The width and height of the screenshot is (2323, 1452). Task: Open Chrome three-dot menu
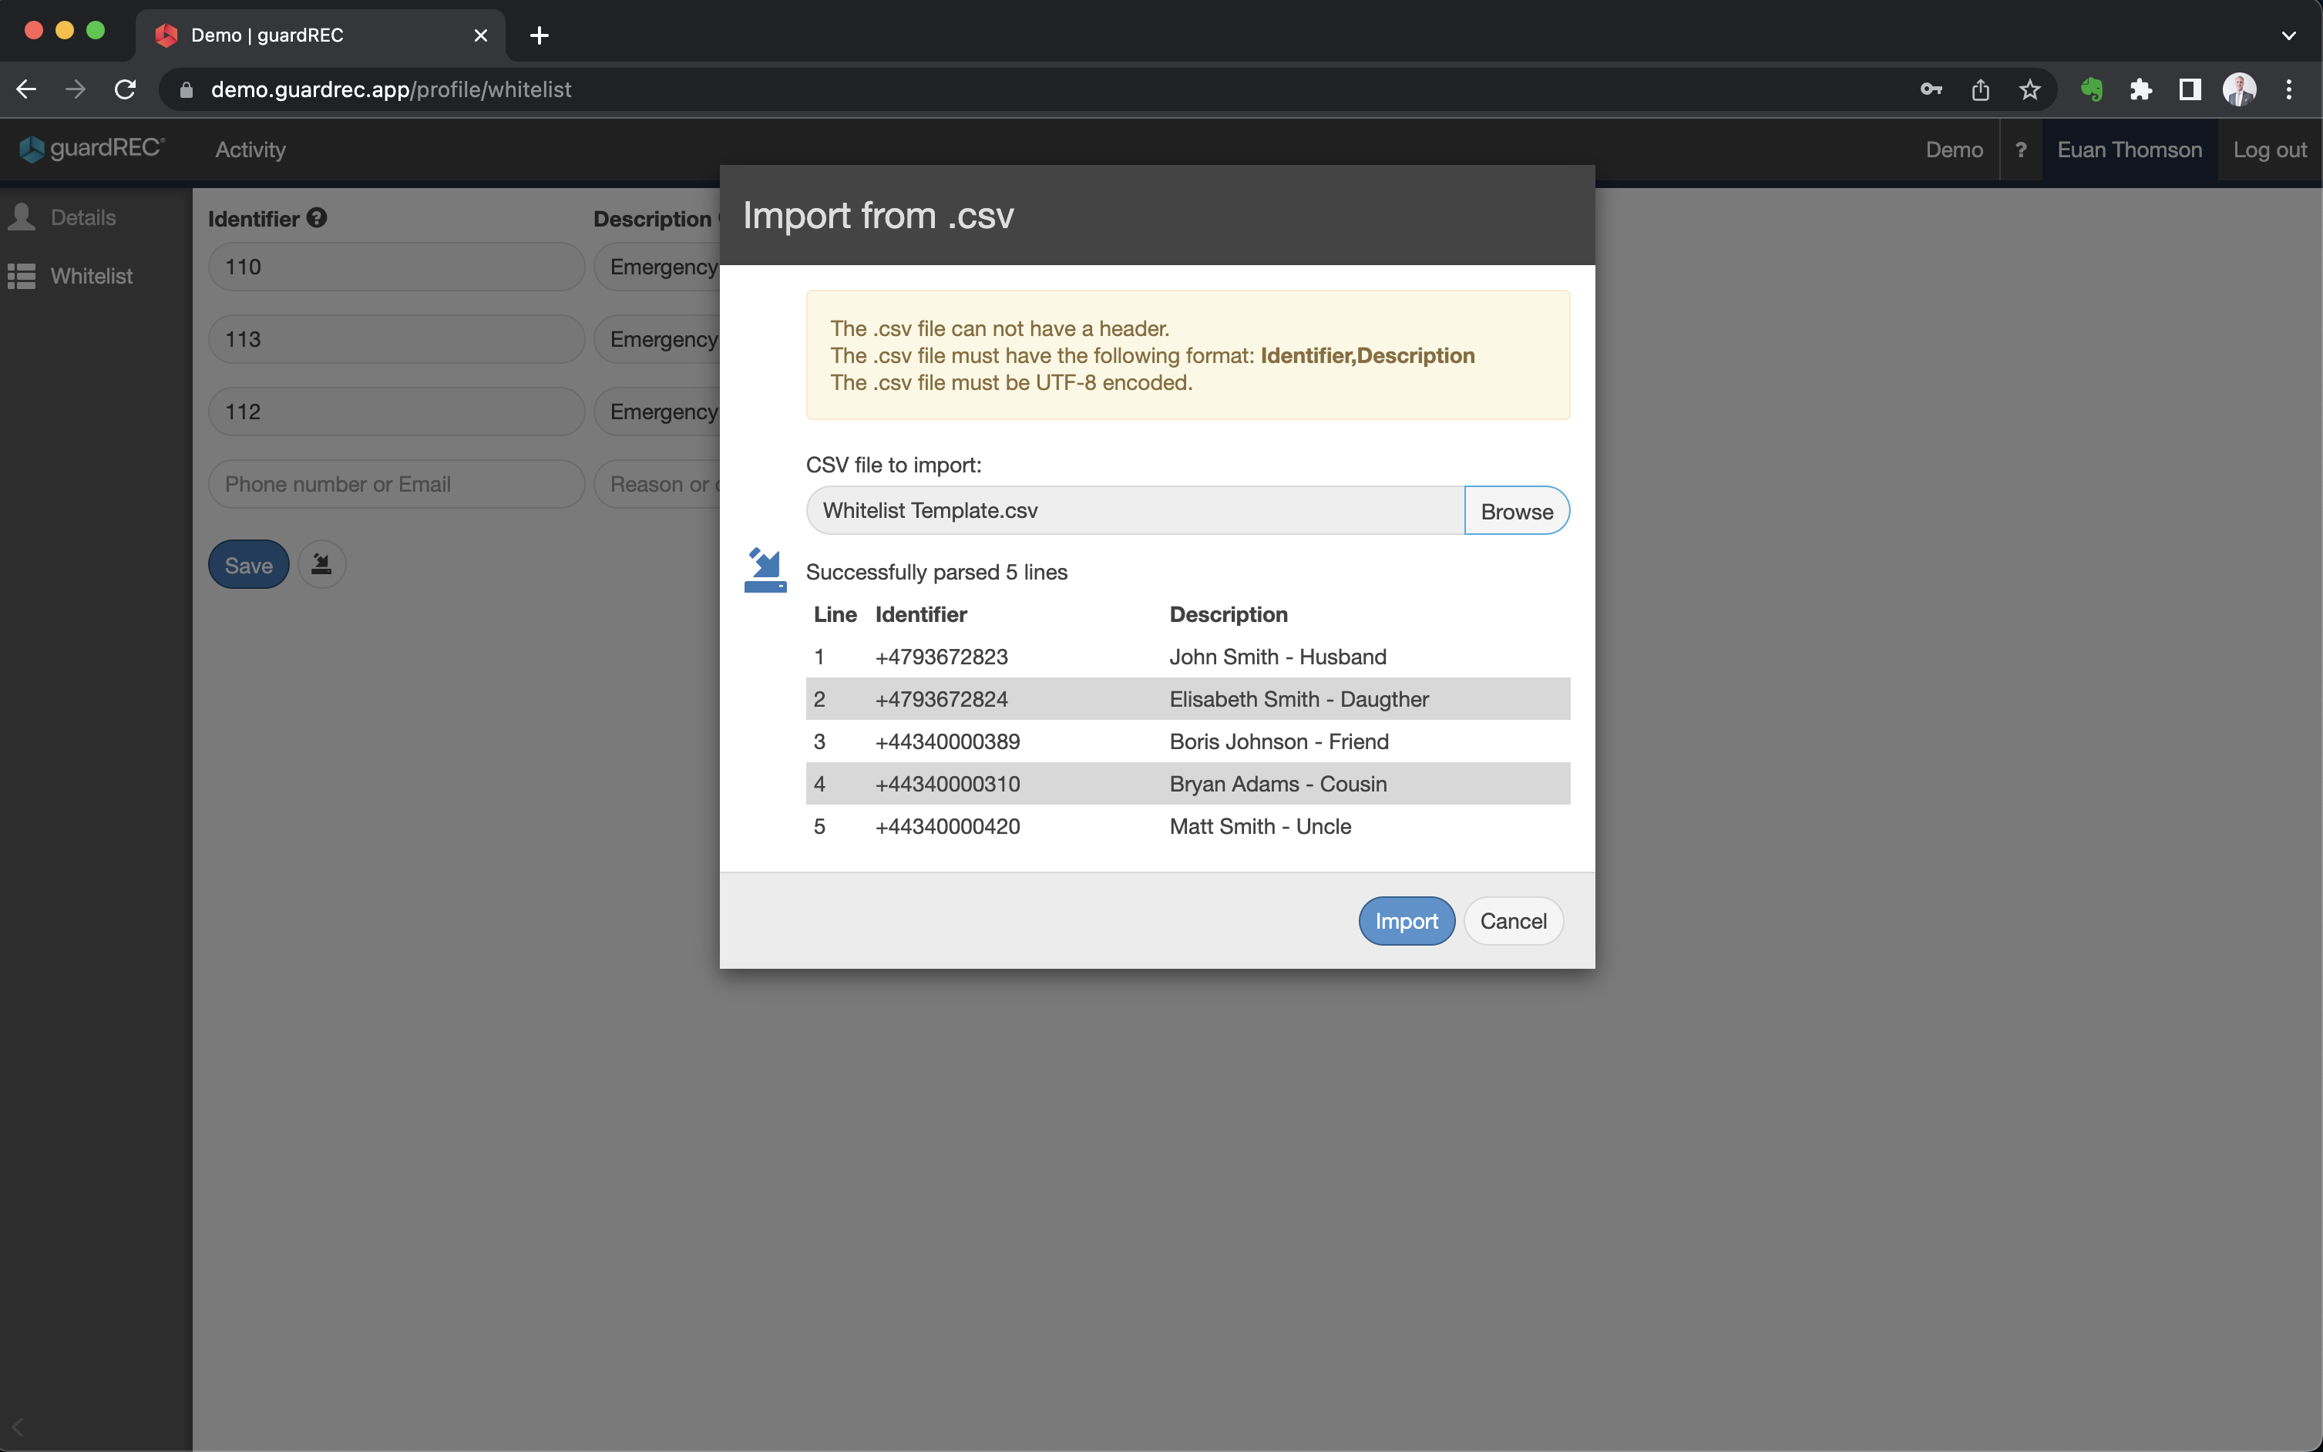tap(2289, 89)
